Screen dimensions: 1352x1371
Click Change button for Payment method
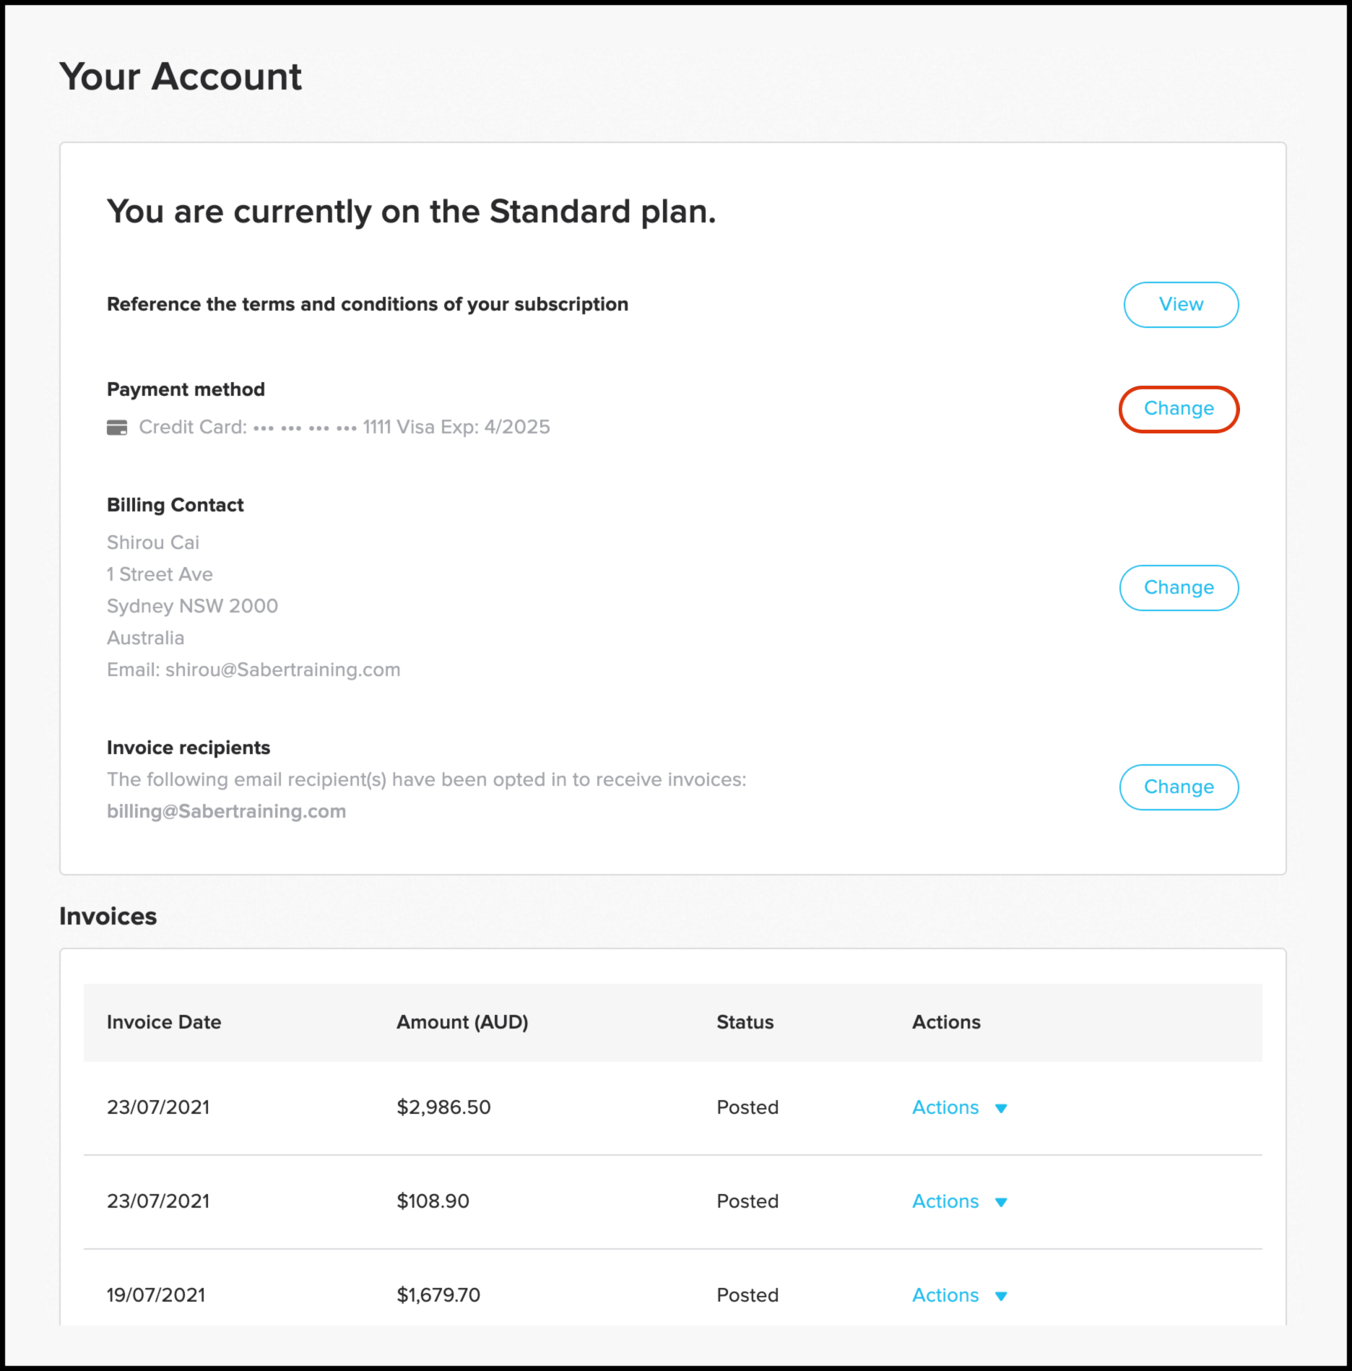pyautogui.click(x=1178, y=409)
